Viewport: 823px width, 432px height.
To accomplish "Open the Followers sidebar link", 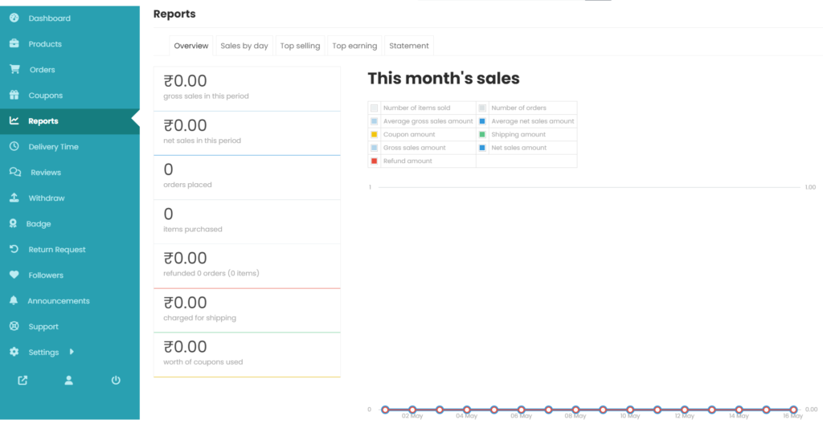I will 46,275.
